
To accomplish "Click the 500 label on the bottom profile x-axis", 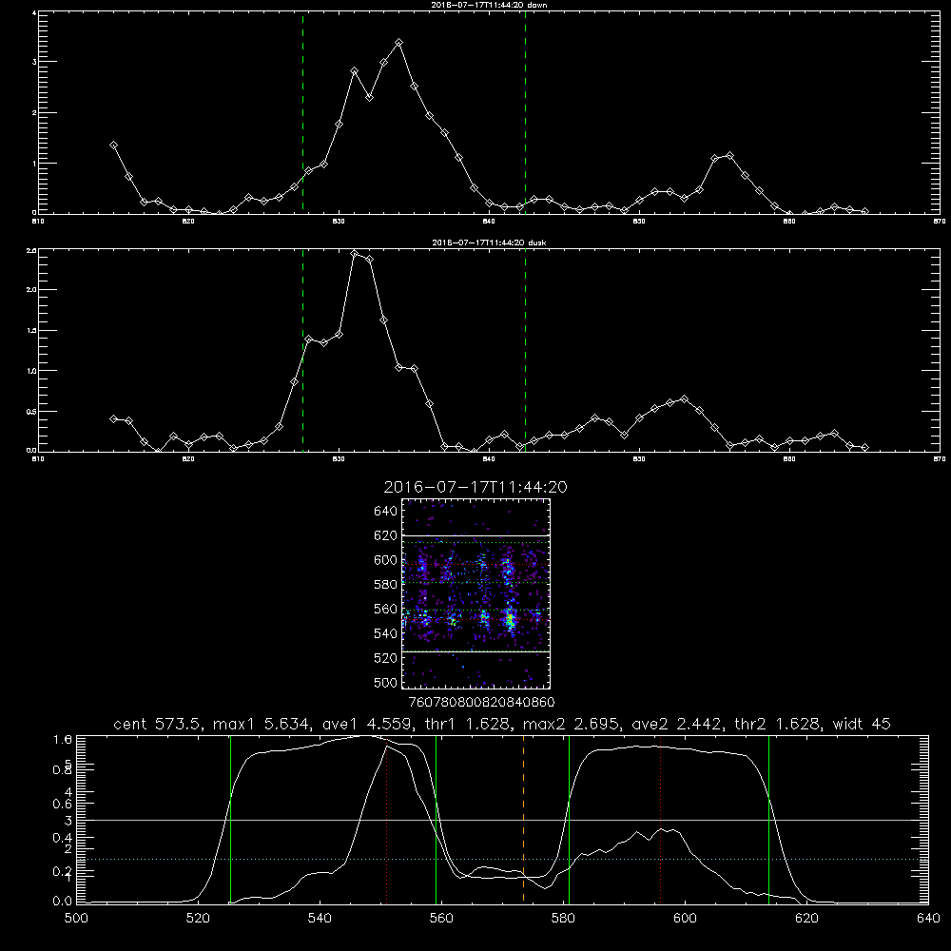I will (76, 919).
